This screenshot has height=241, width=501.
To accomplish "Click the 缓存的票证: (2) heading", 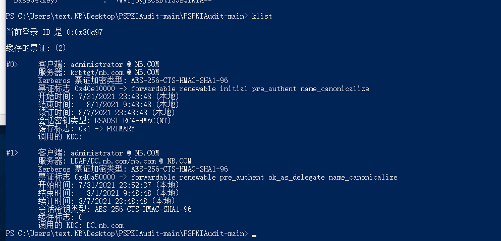I will click(x=36, y=48).
